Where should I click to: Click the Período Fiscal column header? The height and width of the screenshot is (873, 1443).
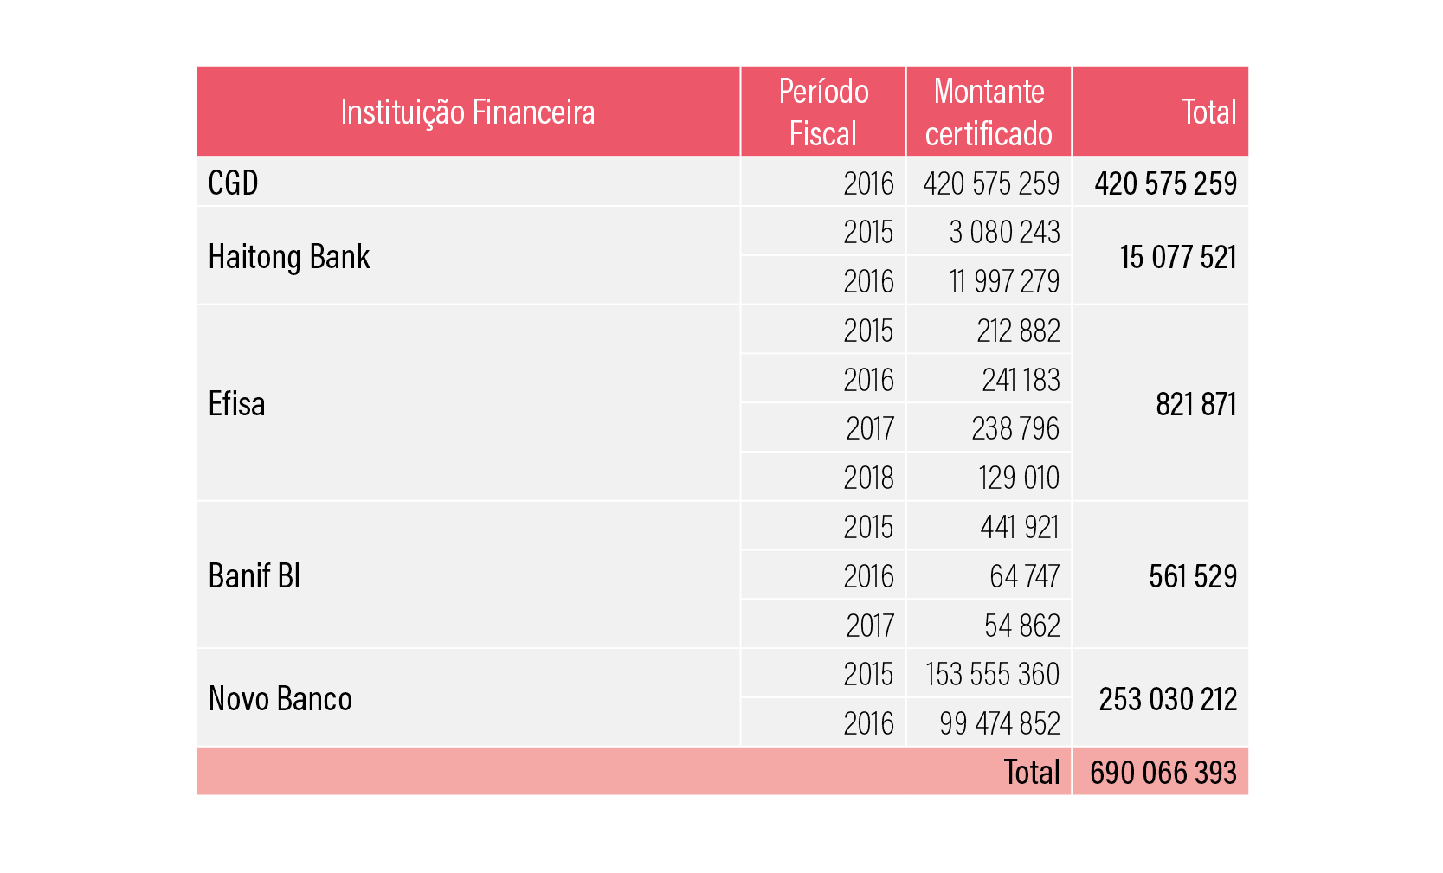(823, 112)
